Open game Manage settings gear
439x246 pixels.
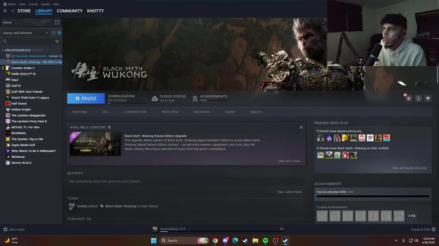click(408, 98)
